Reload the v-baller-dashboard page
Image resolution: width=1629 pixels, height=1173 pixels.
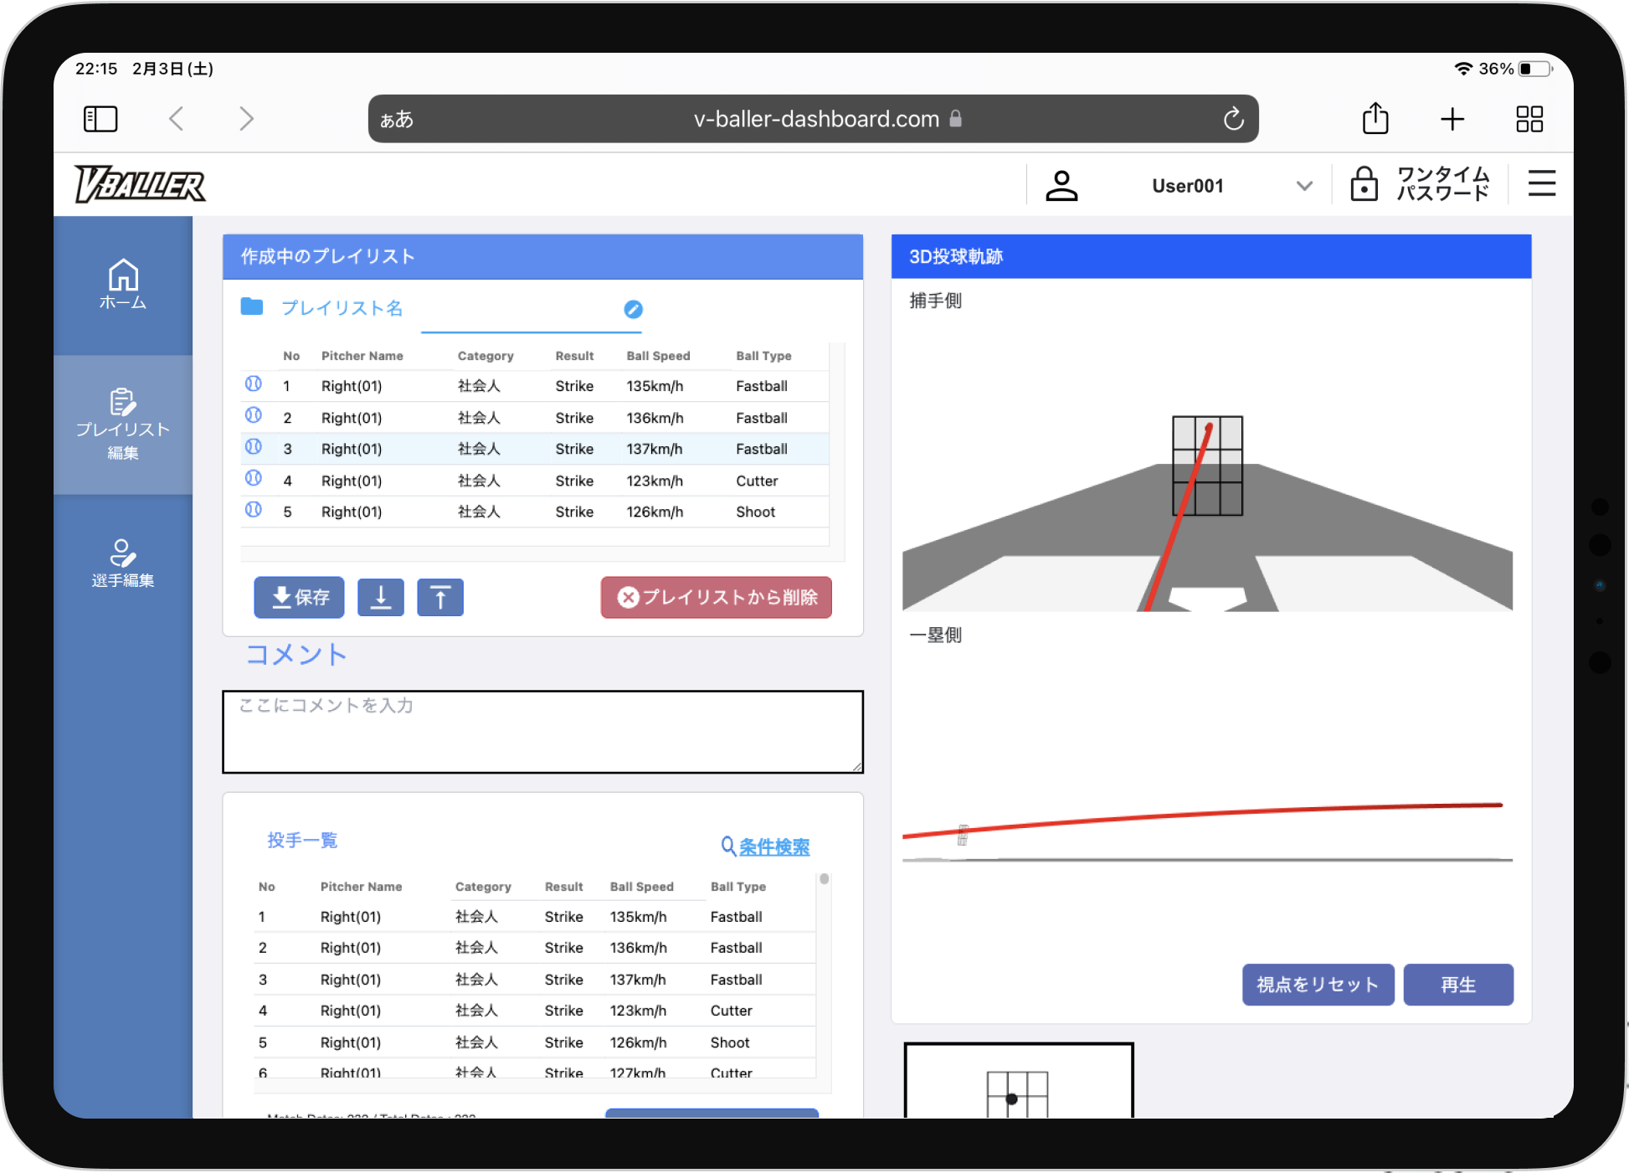[x=1233, y=119]
